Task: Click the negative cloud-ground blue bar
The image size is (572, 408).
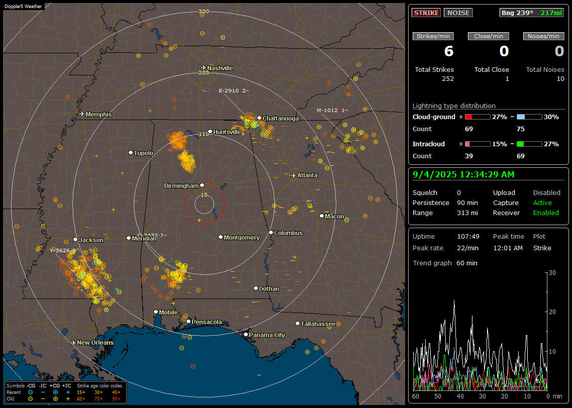Action: 529,117
